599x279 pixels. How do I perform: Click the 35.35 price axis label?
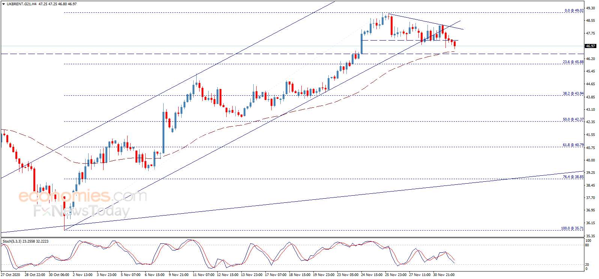point(590,236)
